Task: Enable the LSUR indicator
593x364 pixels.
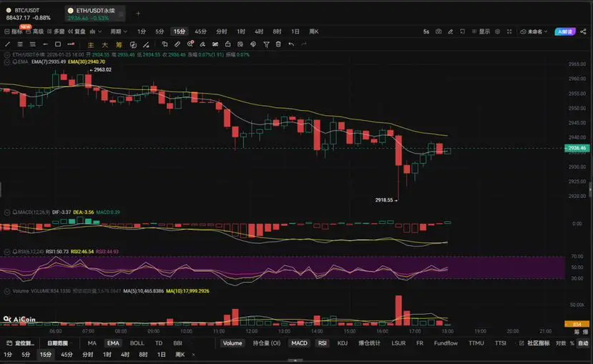Action: [x=398, y=343]
